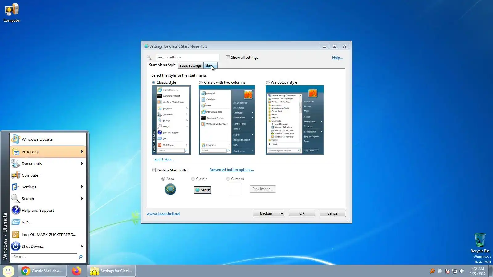Expand the Documents submenu arrow
Screen dimensions: 493x277
(82, 163)
